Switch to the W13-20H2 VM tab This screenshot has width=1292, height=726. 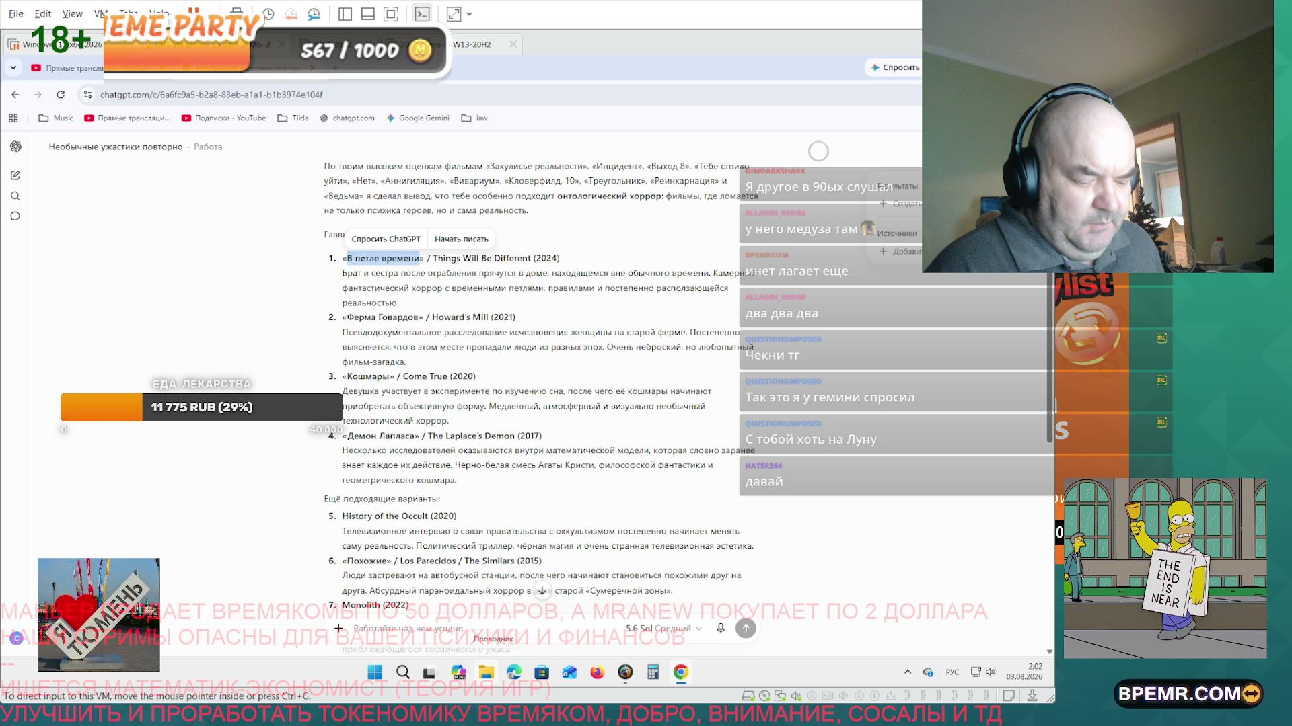tap(472, 44)
